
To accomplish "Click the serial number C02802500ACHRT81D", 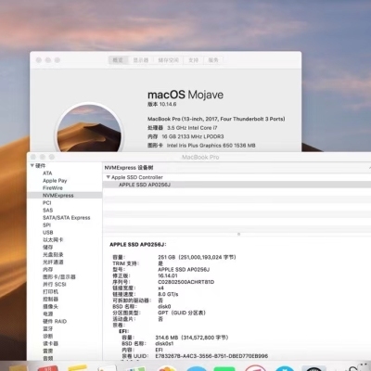I will pos(185,282).
